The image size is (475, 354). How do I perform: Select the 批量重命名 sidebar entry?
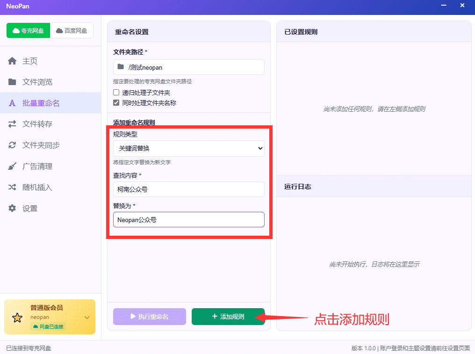click(50, 103)
